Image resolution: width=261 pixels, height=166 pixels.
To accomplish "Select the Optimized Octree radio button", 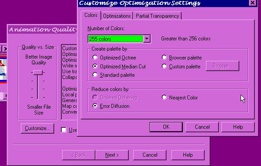I will (95, 57).
